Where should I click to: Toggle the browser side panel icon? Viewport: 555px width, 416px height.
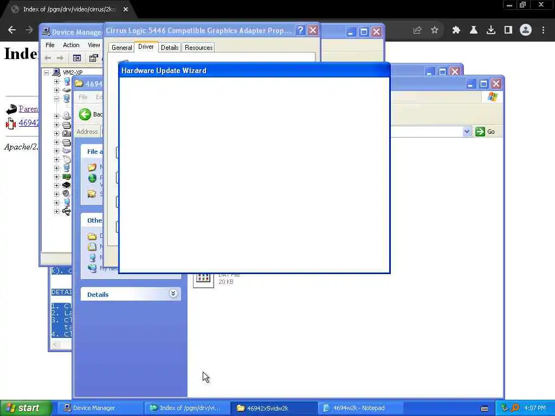pos(508,30)
